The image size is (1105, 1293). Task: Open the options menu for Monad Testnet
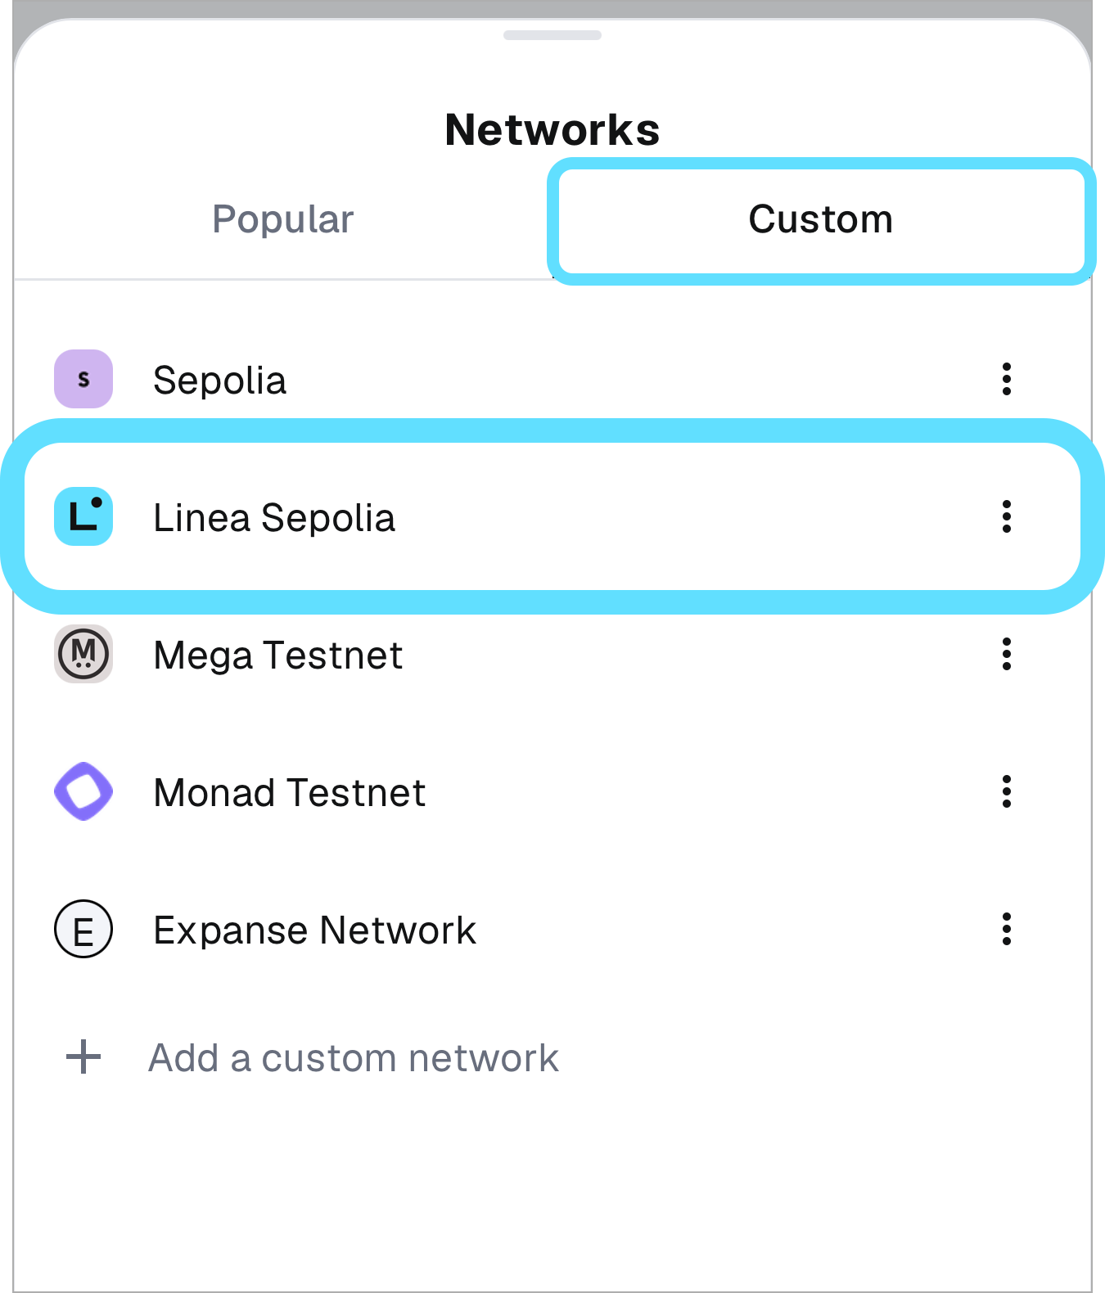1006,791
